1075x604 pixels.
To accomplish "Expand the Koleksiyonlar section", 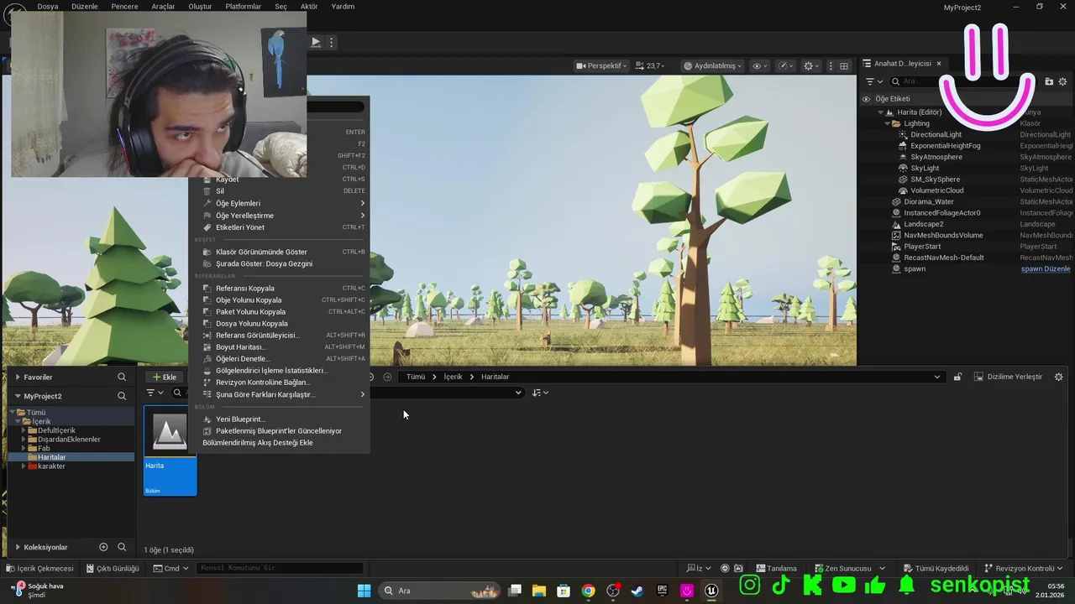I will tap(18, 547).
